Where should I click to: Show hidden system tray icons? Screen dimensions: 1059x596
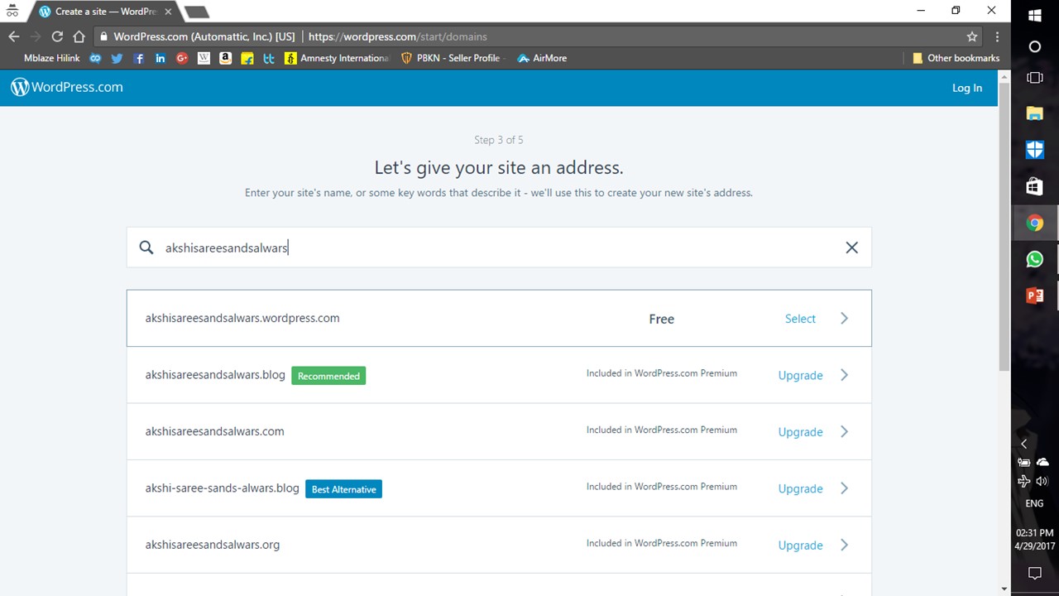1023,444
